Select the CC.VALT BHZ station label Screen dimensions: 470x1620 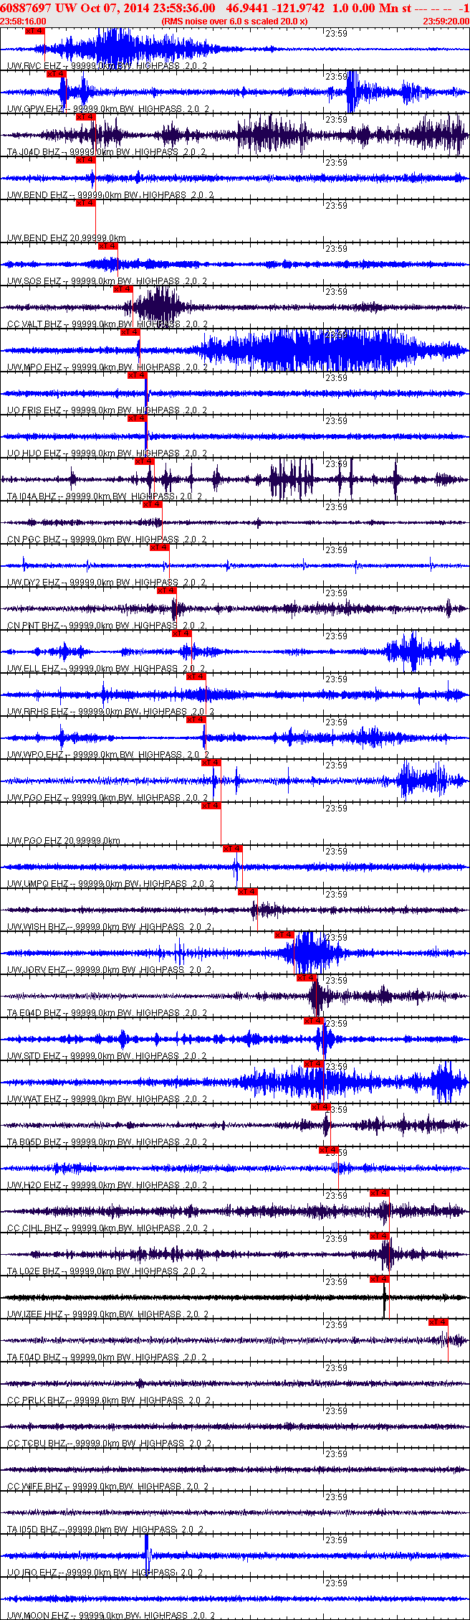click(x=107, y=324)
